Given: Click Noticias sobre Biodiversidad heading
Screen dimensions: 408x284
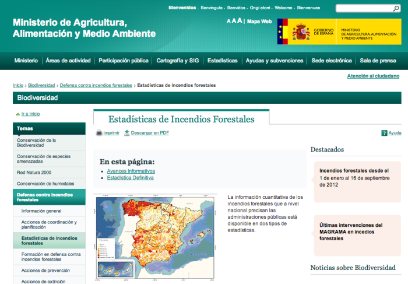Looking at the screenshot, I should (353, 268).
